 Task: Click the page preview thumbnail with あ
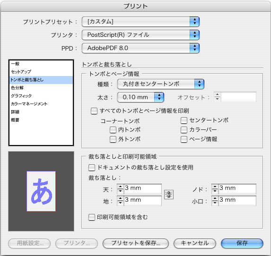[41, 191]
